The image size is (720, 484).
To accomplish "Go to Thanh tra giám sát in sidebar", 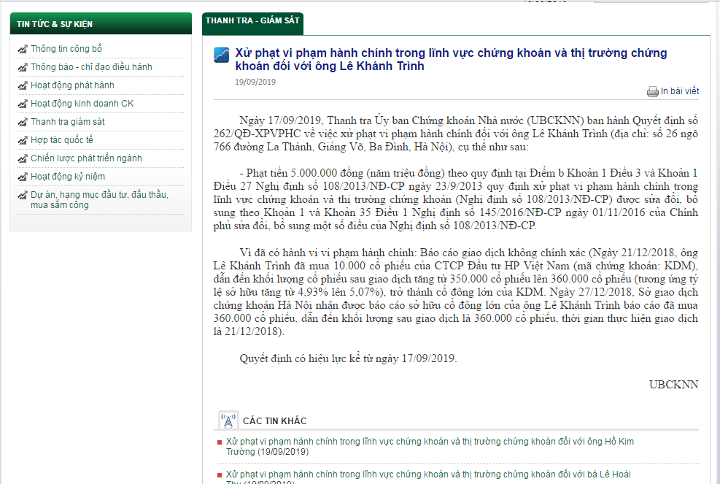I will point(68,122).
